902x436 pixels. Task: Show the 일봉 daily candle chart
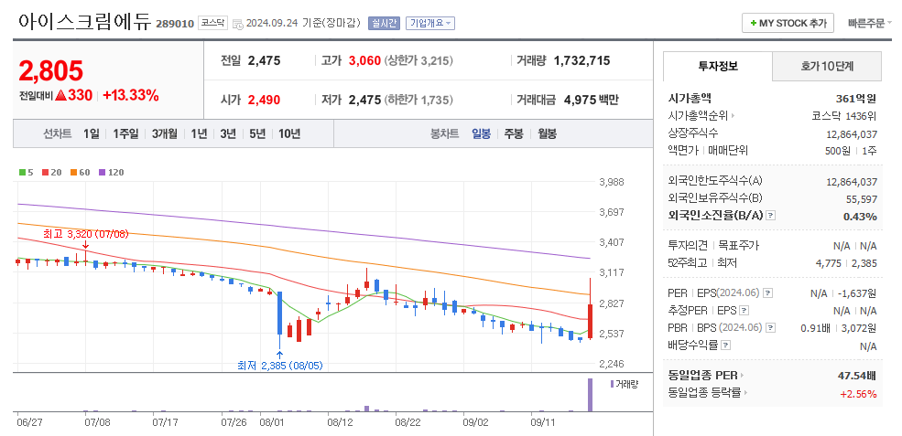481,133
